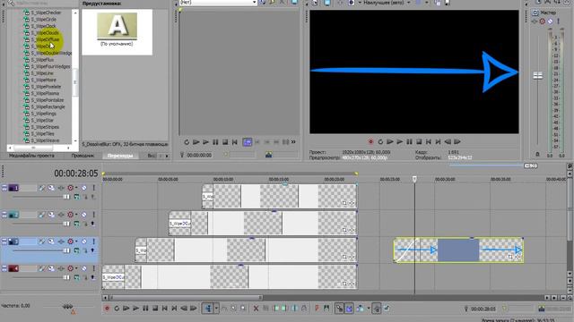Select S_WipeFourWedges transition
This screenshot has width=574, height=322.
coord(50,66)
